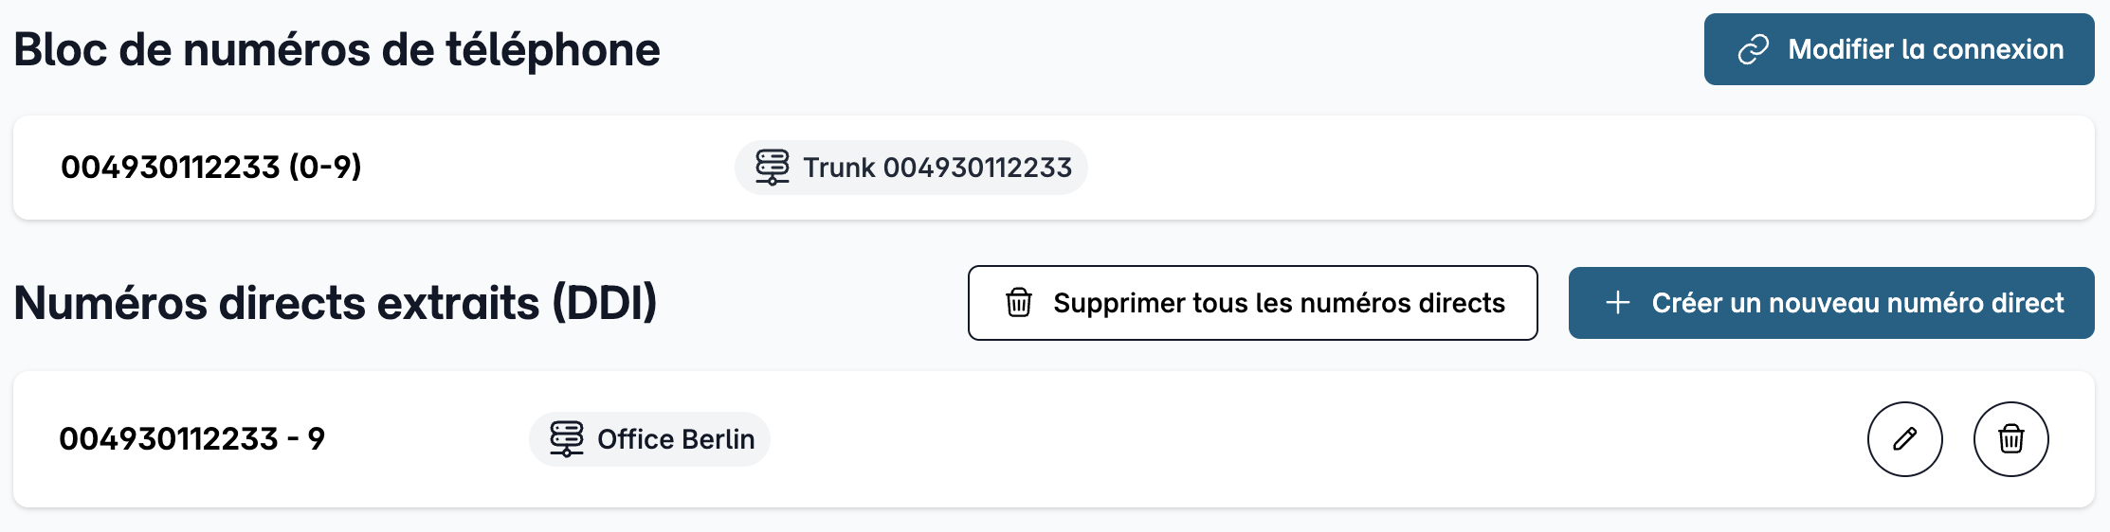Click the Bloc de numéros de téléphone heading

[x=337, y=50]
